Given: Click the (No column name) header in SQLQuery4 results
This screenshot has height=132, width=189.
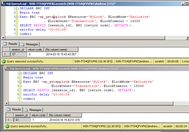Looking at the screenshot, I should pyautogui.click(x=61, y=50).
